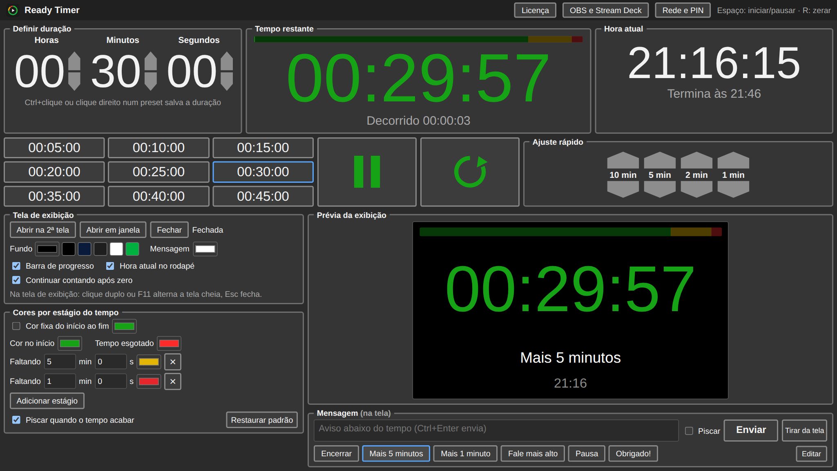837x471 pixels.
Task: Change the Tempo esgotado color swatch
Action: (169, 343)
